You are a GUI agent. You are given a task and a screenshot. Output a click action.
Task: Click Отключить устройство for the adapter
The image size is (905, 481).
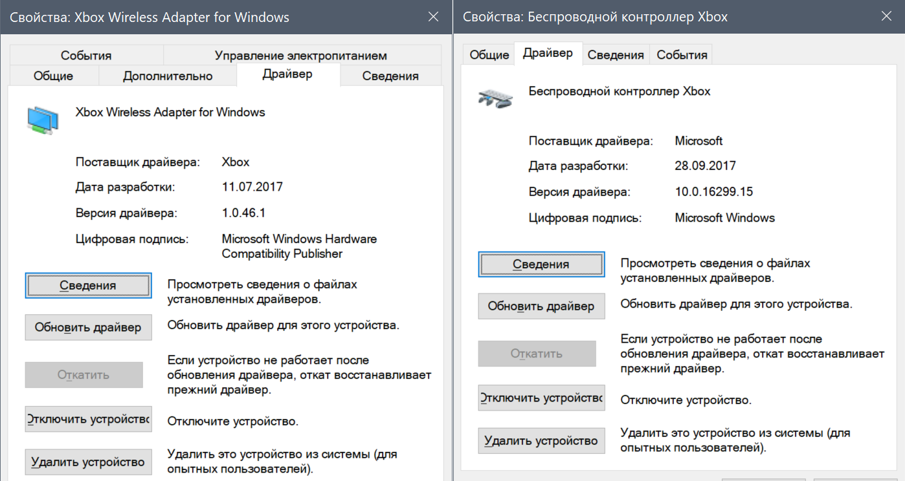[x=88, y=419]
